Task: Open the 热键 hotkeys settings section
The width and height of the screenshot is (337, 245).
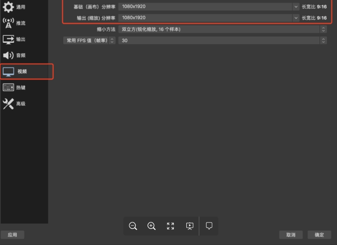Action: click(x=24, y=87)
